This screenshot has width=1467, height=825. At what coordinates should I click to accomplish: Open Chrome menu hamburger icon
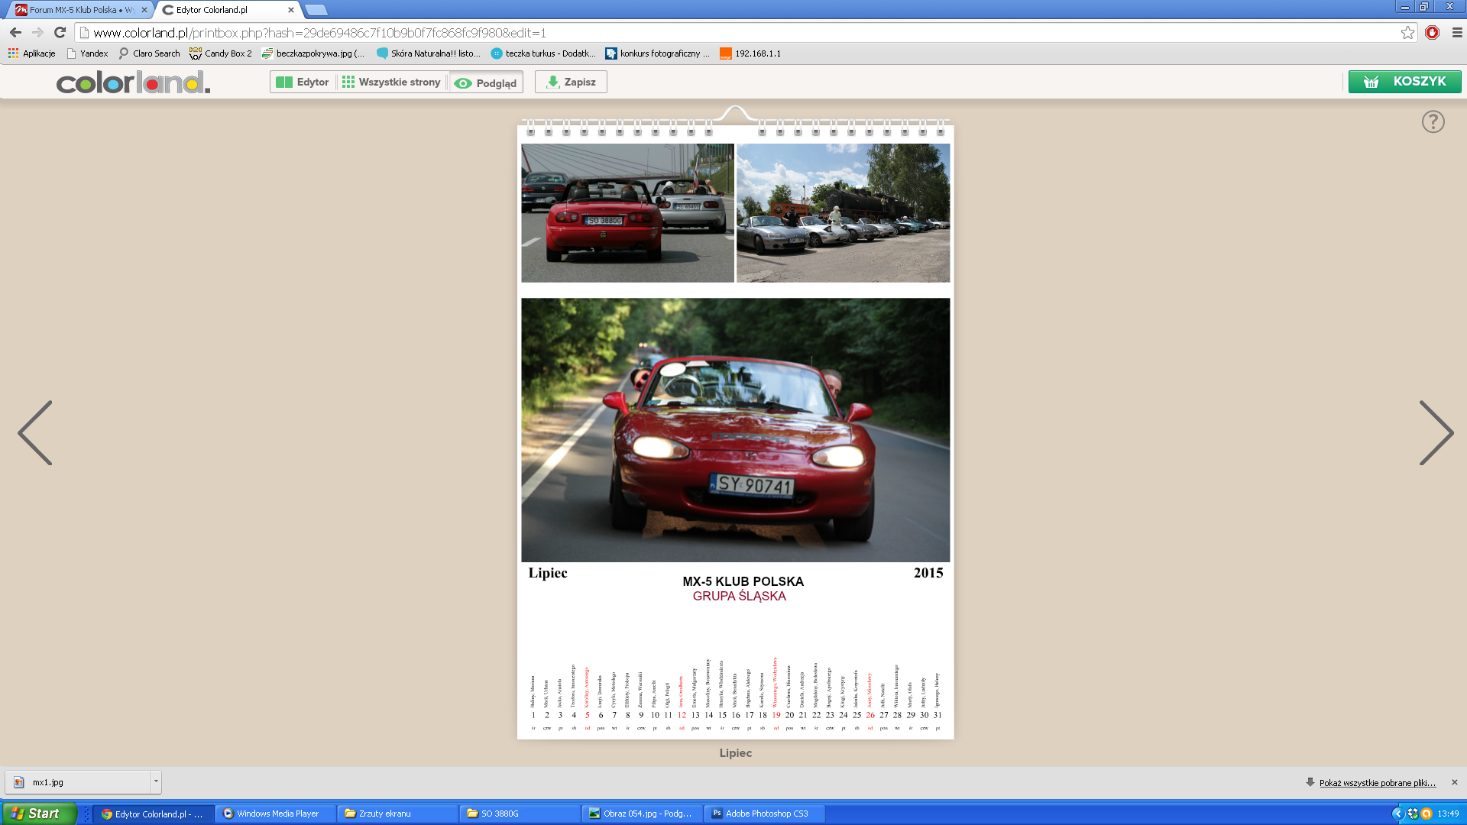[1457, 32]
